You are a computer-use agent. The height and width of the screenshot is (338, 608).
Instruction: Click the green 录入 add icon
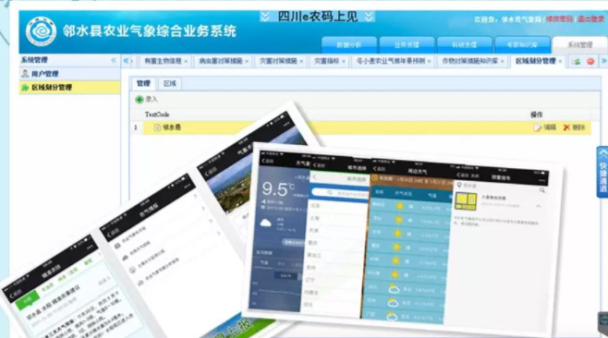(140, 100)
